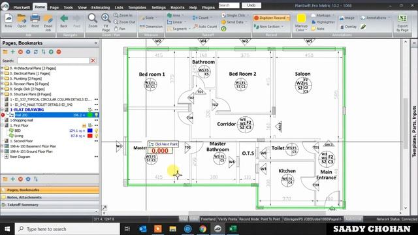Viewport: 418px width, 235px height.
Task: Toggle visibility bulb for Living area
Action: [x=96, y=136]
